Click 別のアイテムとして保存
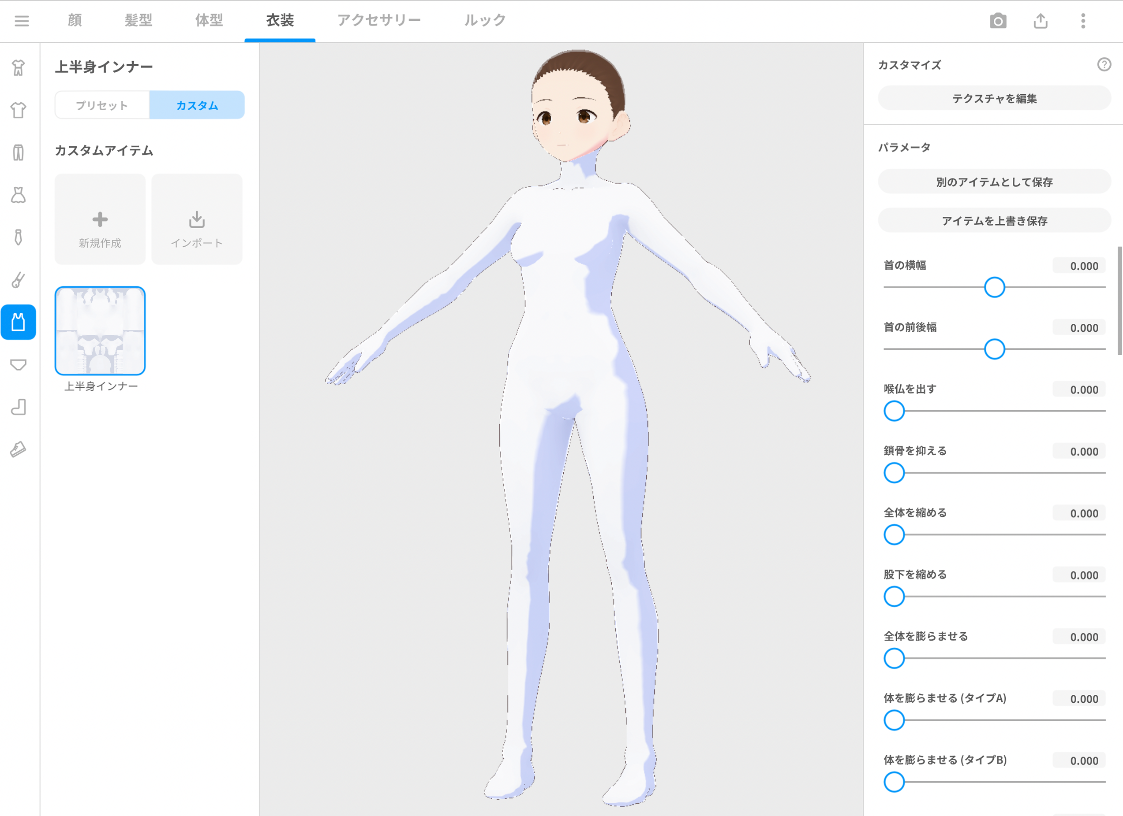This screenshot has width=1123, height=816. tap(995, 182)
